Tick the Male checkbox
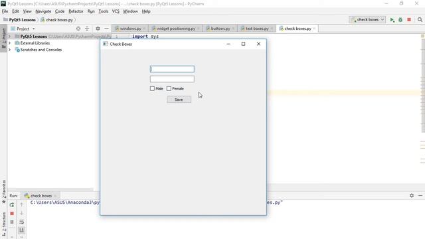Screen dimensions: 425x239 (152, 88)
